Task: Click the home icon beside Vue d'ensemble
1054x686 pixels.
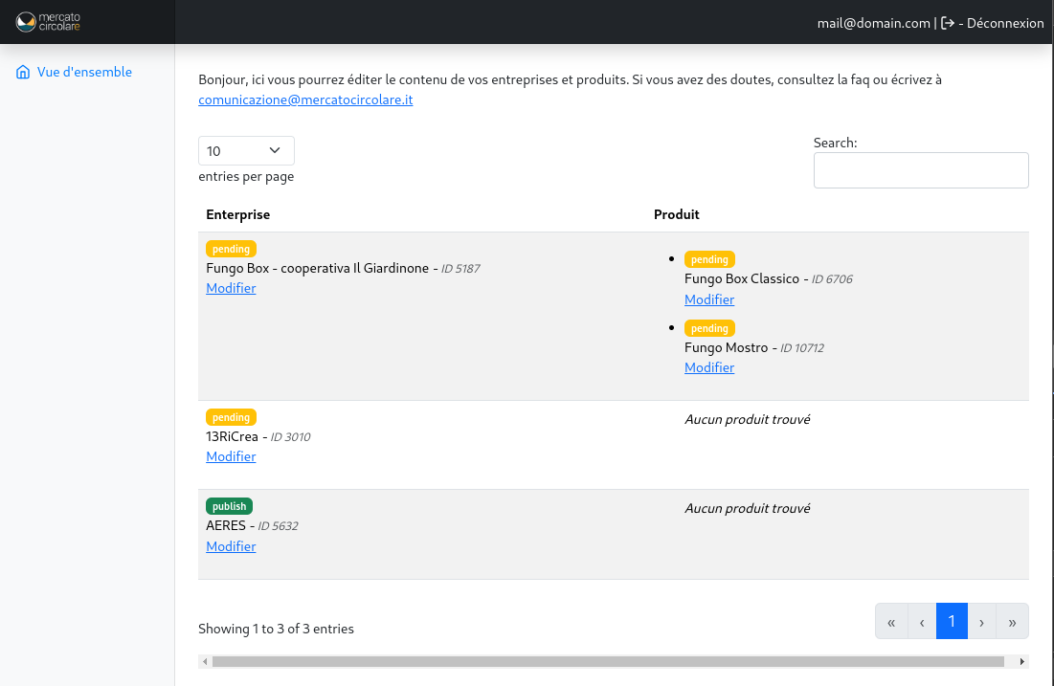Action: (23, 72)
